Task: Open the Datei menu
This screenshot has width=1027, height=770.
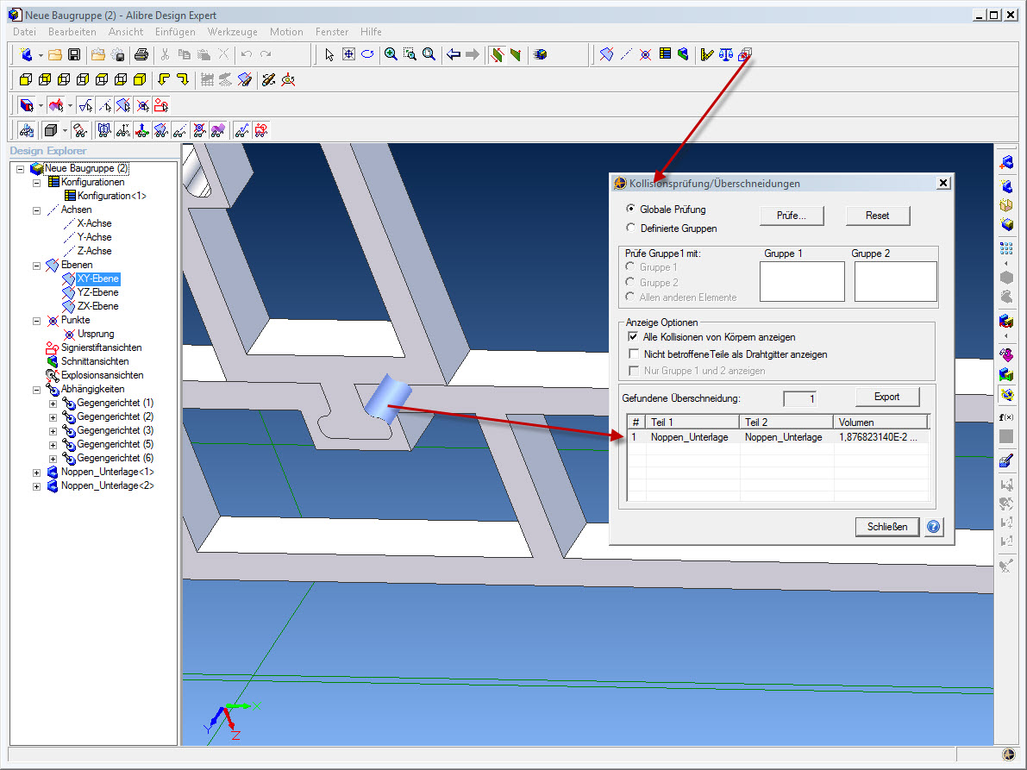Action: pos(24,31)
